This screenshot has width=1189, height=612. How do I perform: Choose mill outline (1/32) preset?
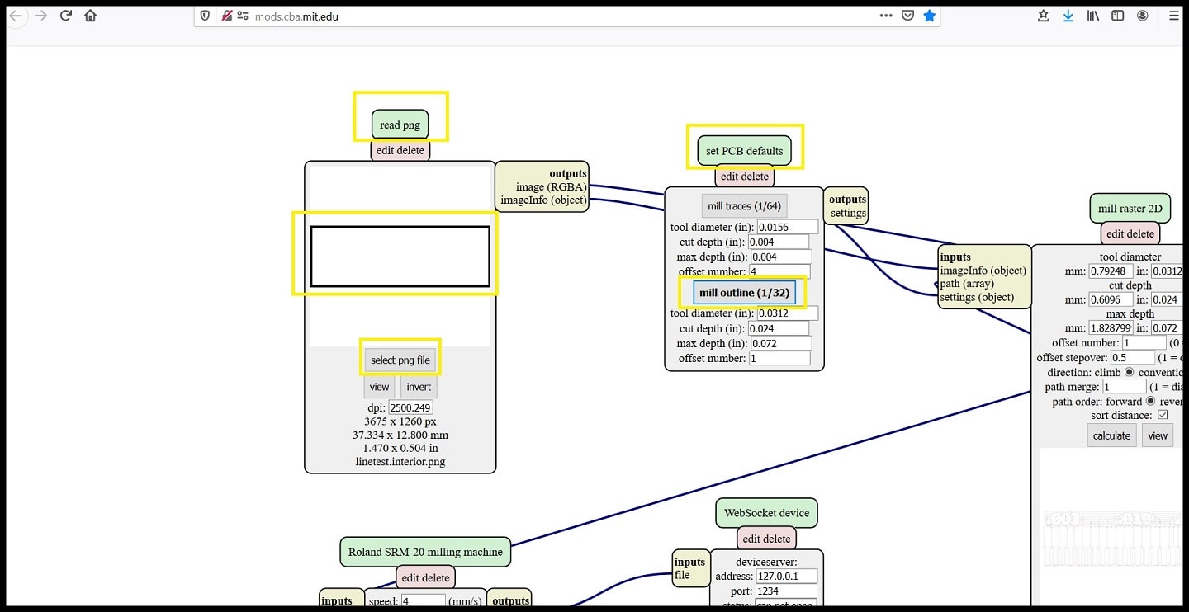pos(744,292)
